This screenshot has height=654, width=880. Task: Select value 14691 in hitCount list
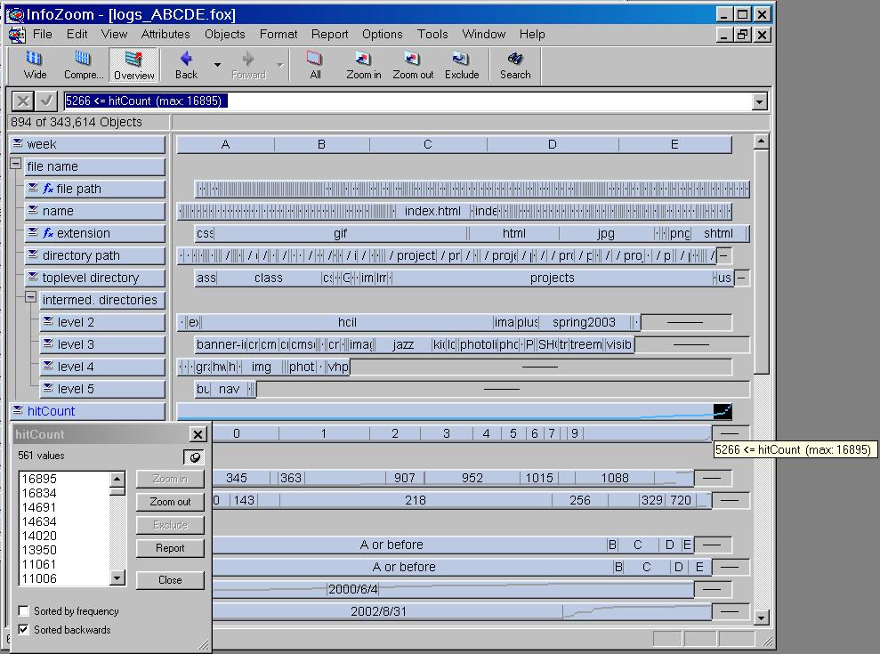[40, 507]
